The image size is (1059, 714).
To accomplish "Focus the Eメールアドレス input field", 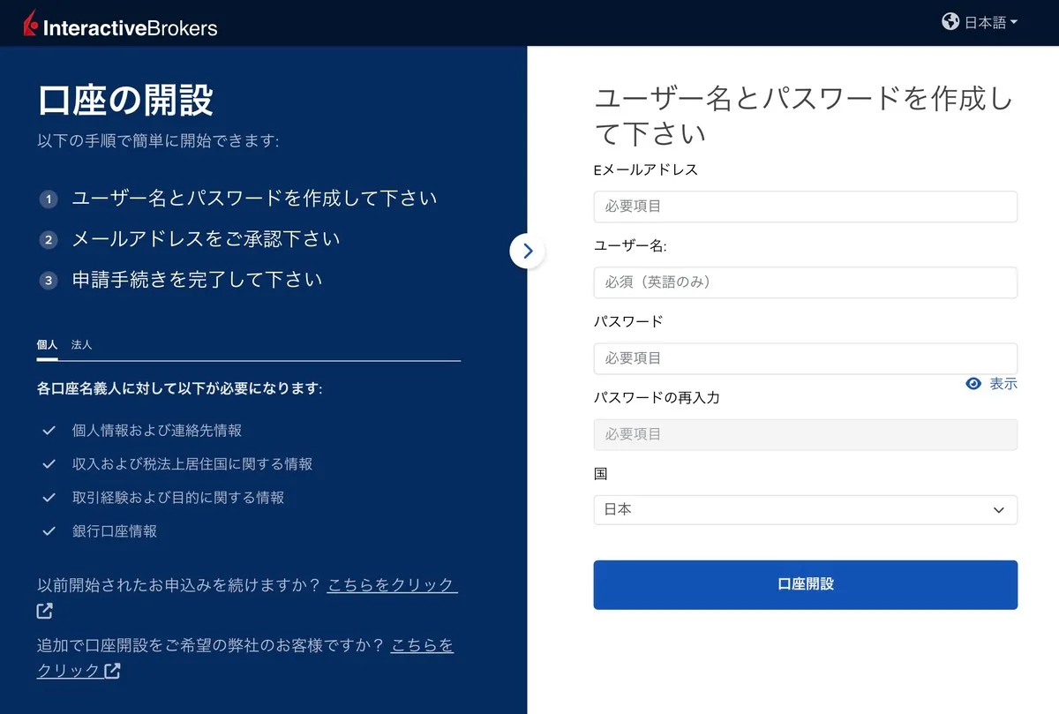I will (805, 207).
